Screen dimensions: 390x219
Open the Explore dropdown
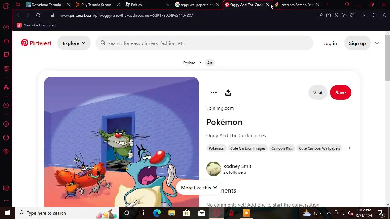[x=74, y=43]
